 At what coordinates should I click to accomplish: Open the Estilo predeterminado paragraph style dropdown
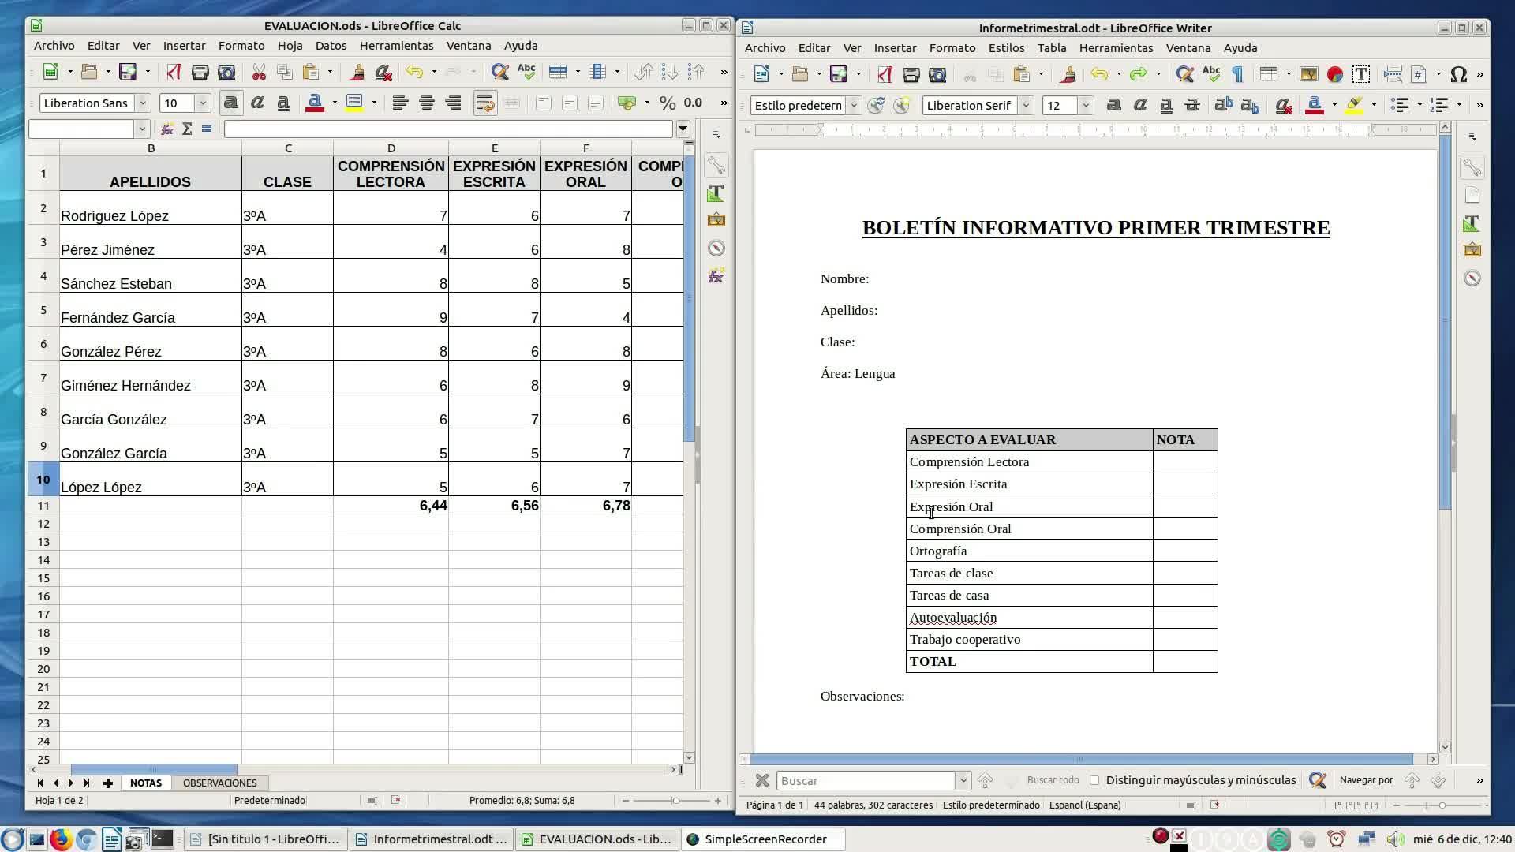pos(853,105)
